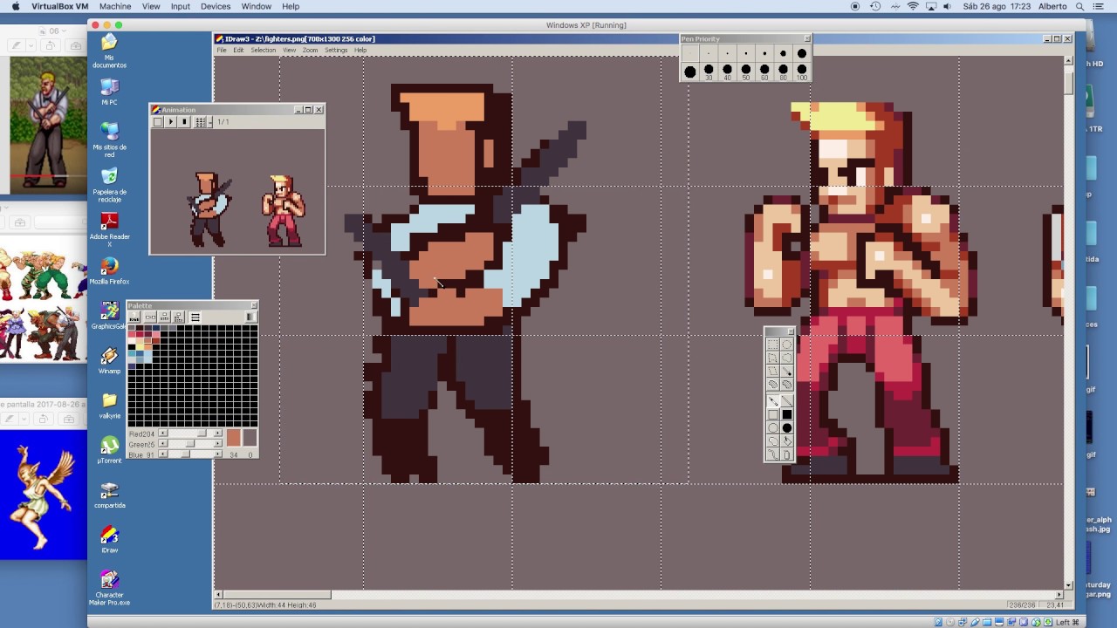Select the filled ellipse tool in toolbox

pos(787,427)
